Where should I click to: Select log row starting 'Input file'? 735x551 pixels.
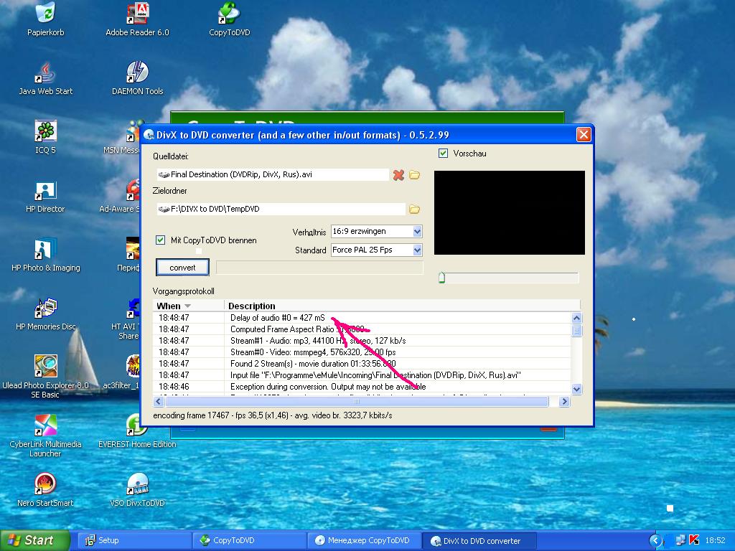click(x=362, y=375)
